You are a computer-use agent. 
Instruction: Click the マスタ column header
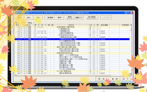(90, 25)
